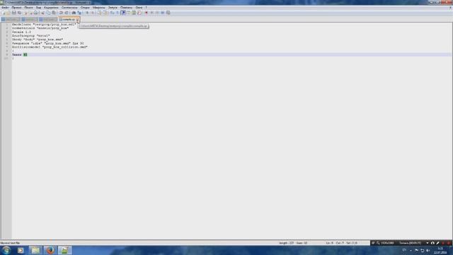This screenshot has width=453, height=255.
Task: Click the $surfaceprop "metal" line
Action: 31,36
